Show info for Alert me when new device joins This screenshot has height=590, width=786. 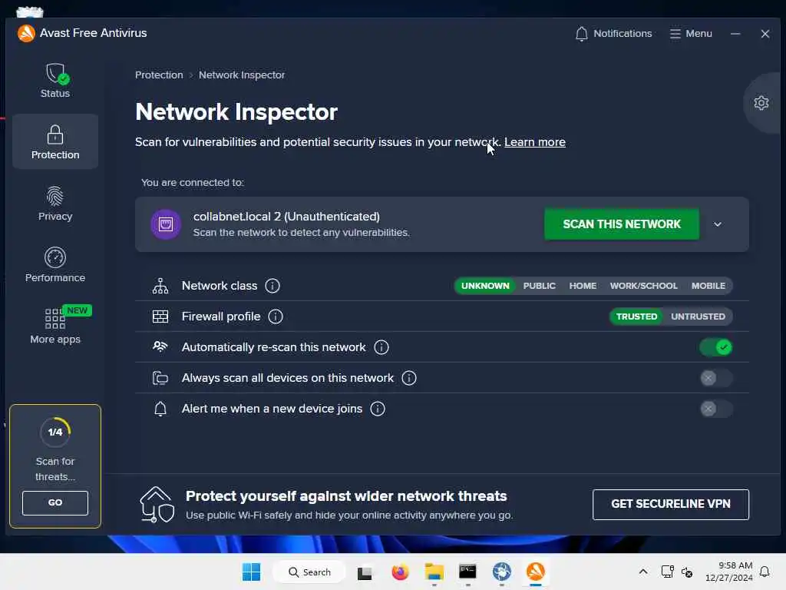(378, 409)
